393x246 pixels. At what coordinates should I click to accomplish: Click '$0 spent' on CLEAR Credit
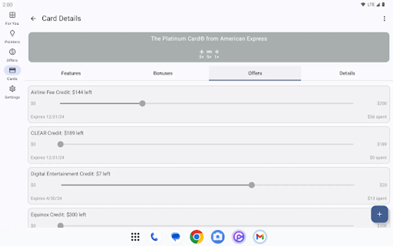pos(378,157)
